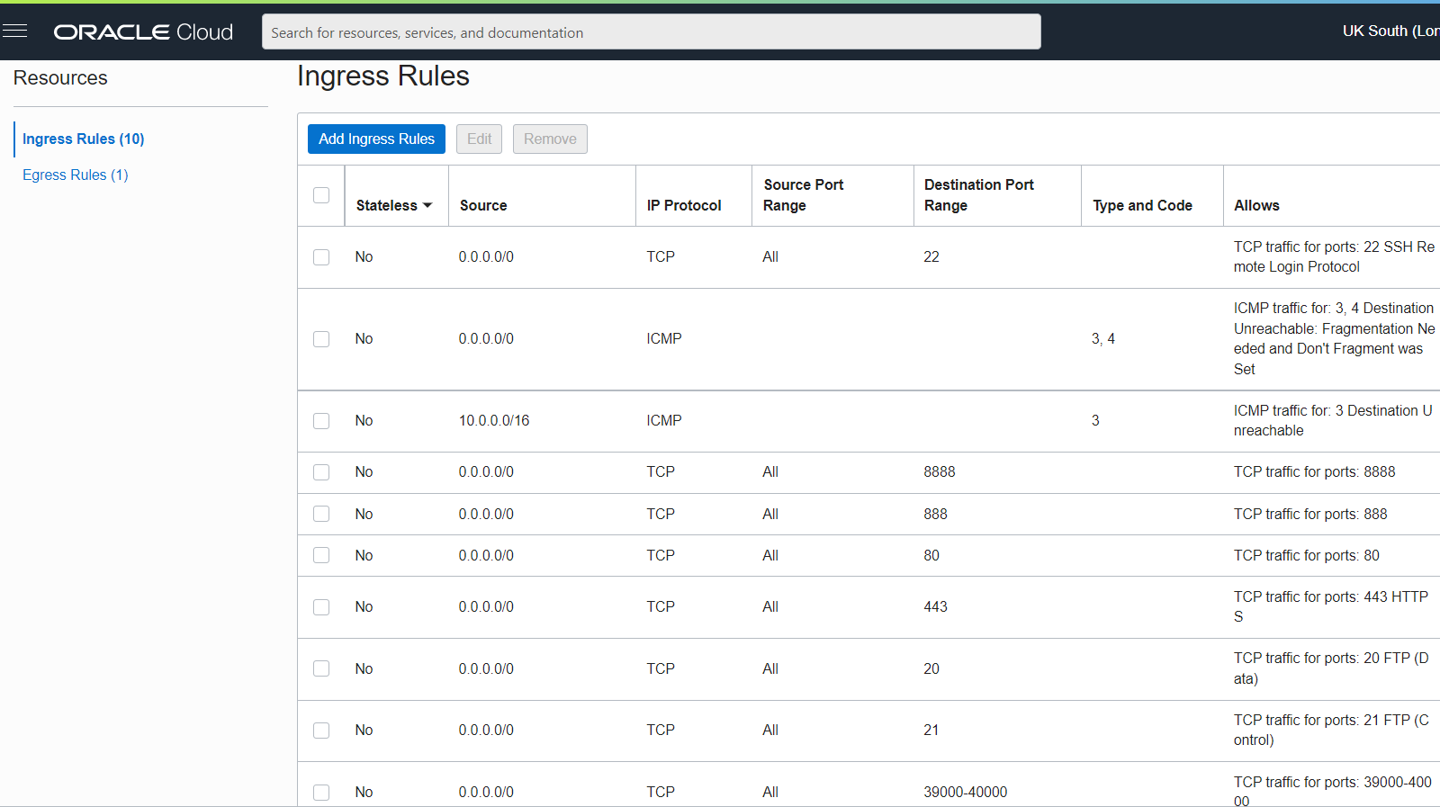1440x807 pixels.
Task: Click the Add Ingress Rules button
Action: [x=376, y=139]
